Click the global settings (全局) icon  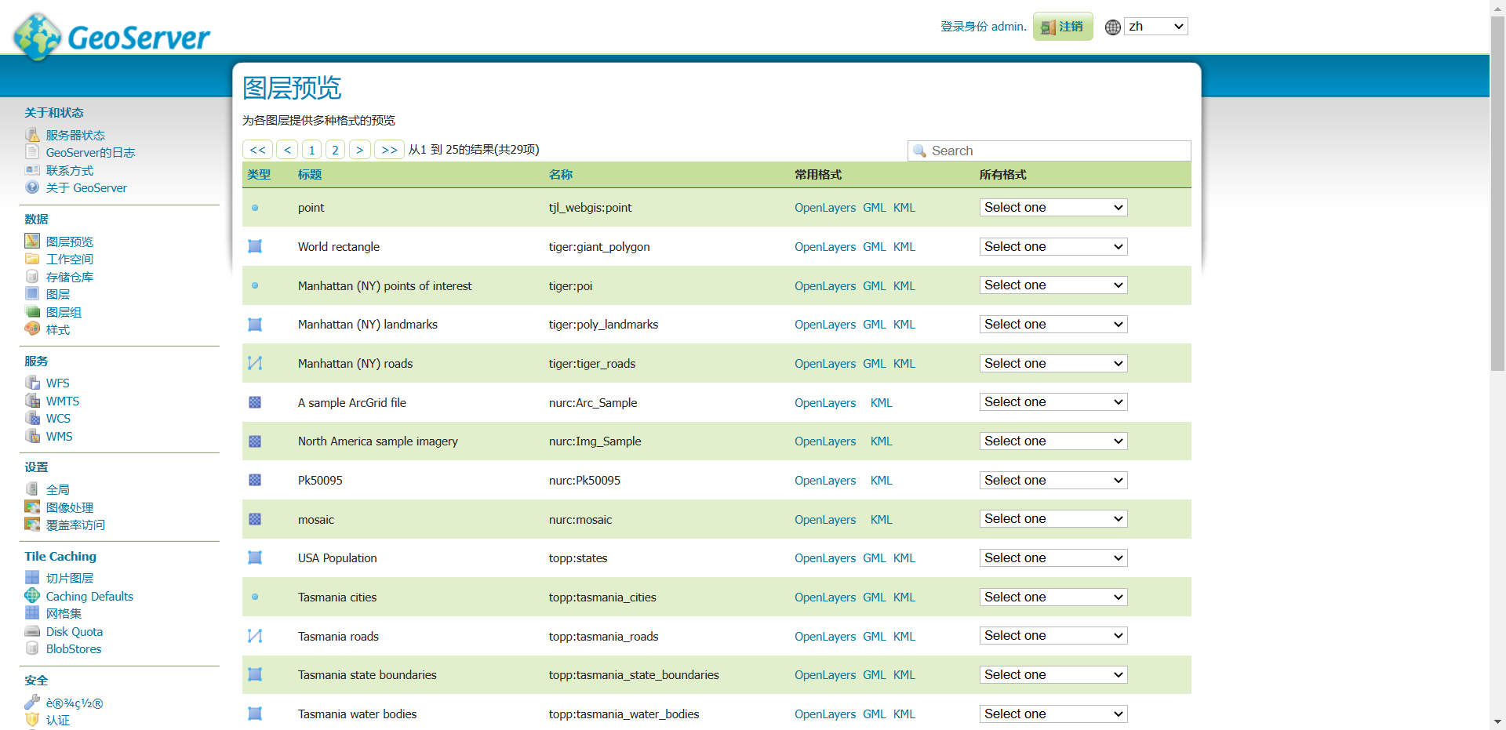[32, 489]
